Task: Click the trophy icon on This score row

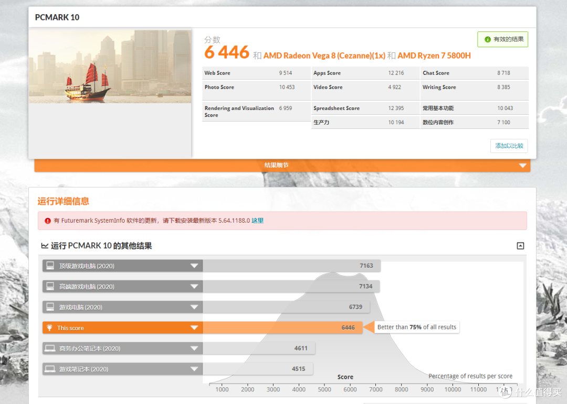Action: [x=49, y=328]
